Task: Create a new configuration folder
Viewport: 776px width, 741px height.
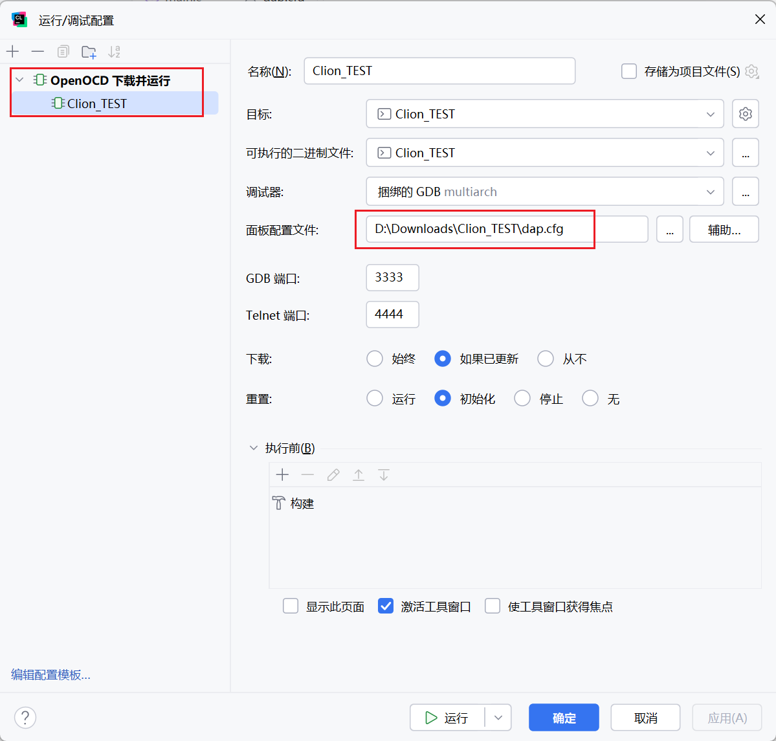Action: pyautogui.click(x=89, y=52)
